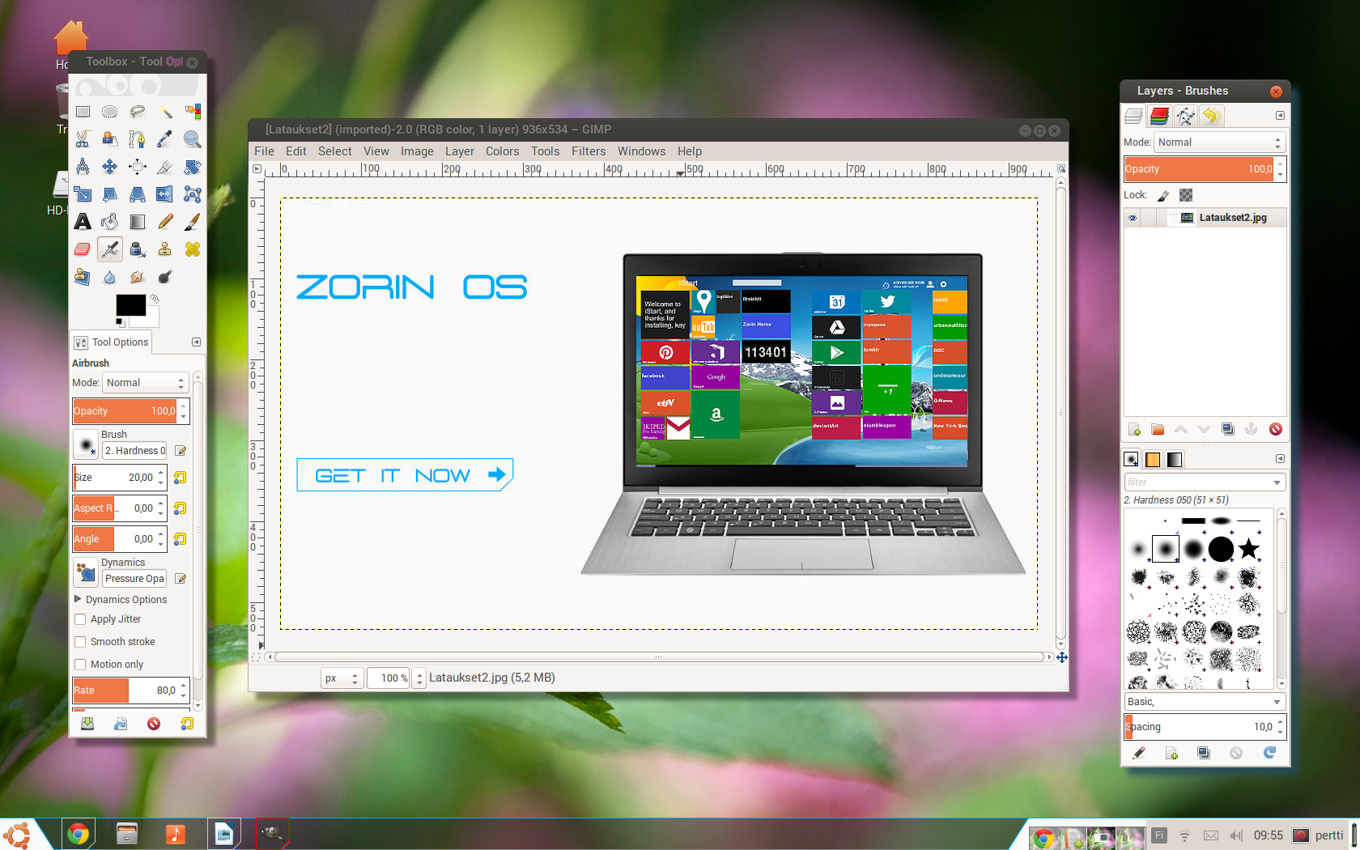The image size is (1360, 850).
Task: Select the Pencil tool
Action: (165, 222)
